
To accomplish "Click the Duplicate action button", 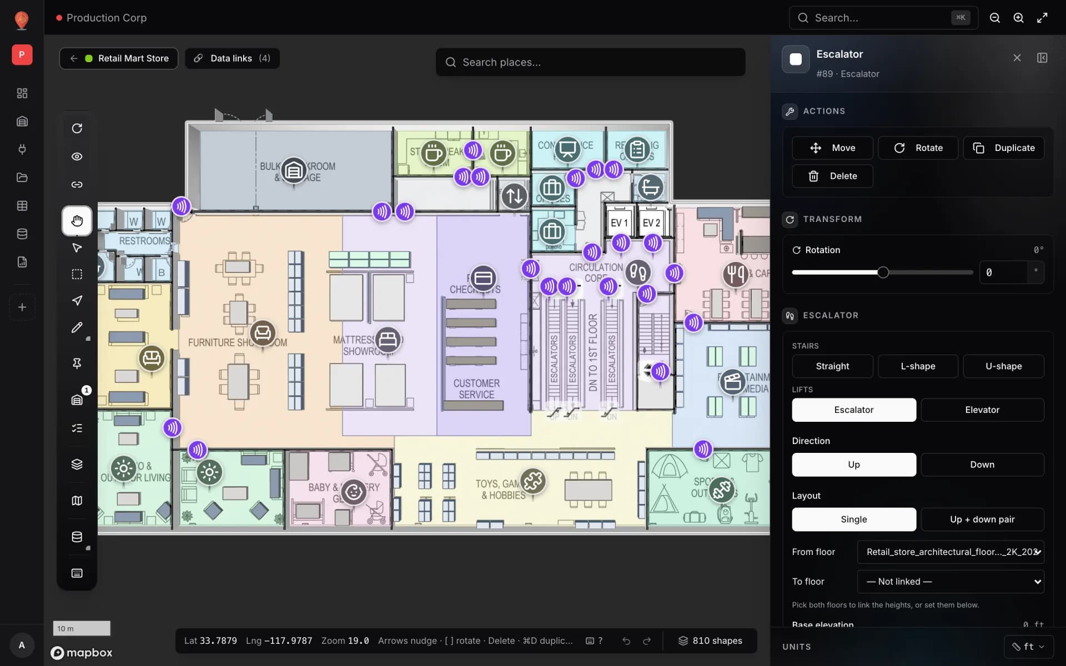I will coord(1003,148).
